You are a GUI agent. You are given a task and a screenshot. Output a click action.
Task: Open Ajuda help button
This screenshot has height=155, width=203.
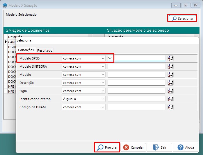coord(186,147)
